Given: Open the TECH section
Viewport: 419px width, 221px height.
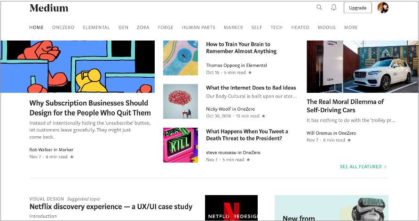Looking at the screenshot, I should [x=277, y=27].
